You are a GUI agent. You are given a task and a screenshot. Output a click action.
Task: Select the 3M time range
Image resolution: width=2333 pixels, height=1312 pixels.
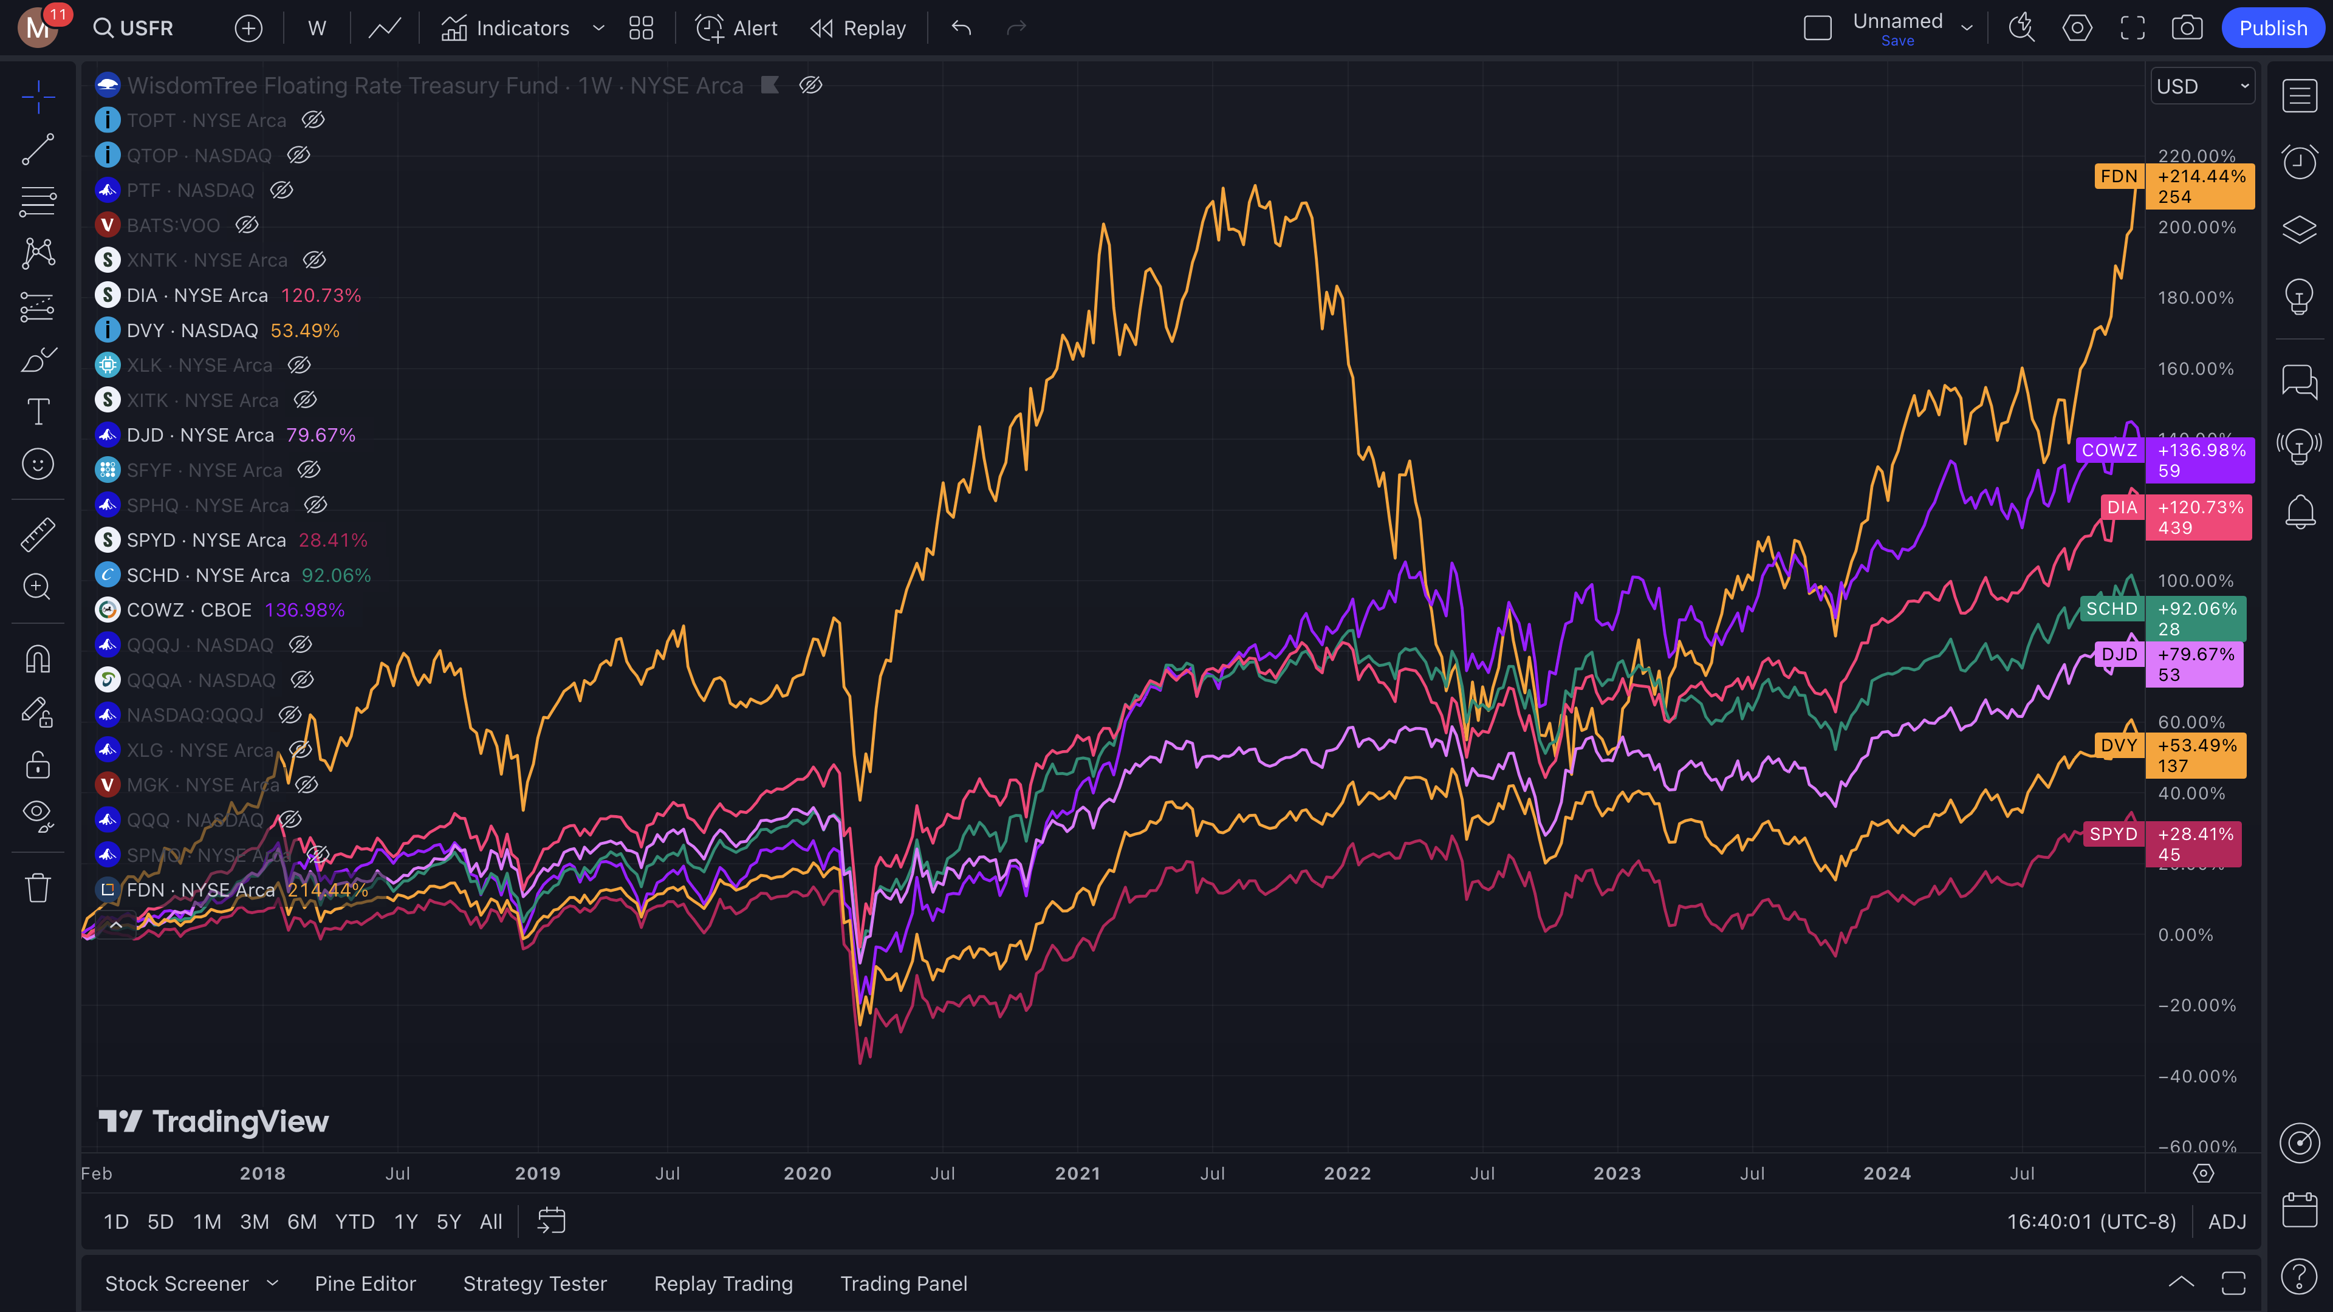pyautogui.click(x=255, y=1221)
